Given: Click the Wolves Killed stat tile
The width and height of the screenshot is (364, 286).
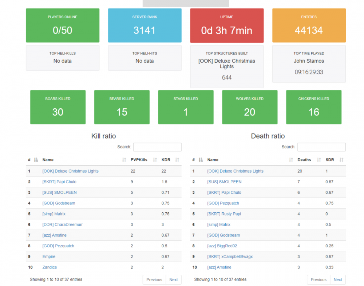Looking at the screenshot, I should pyautogui.click(x=250, y=107).
